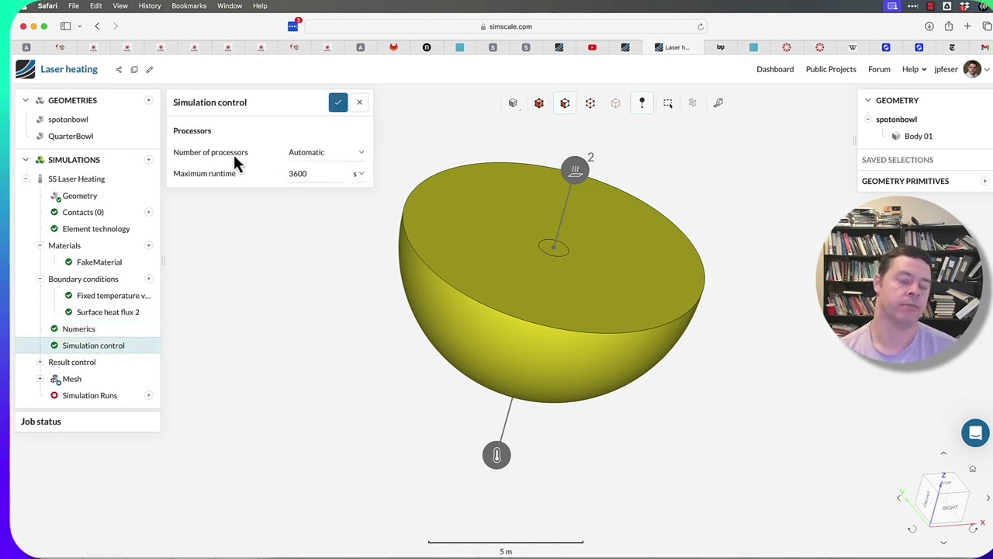Expand the Result control node
The height and width of the screenshot is (559, 993).
pos(40,362)
